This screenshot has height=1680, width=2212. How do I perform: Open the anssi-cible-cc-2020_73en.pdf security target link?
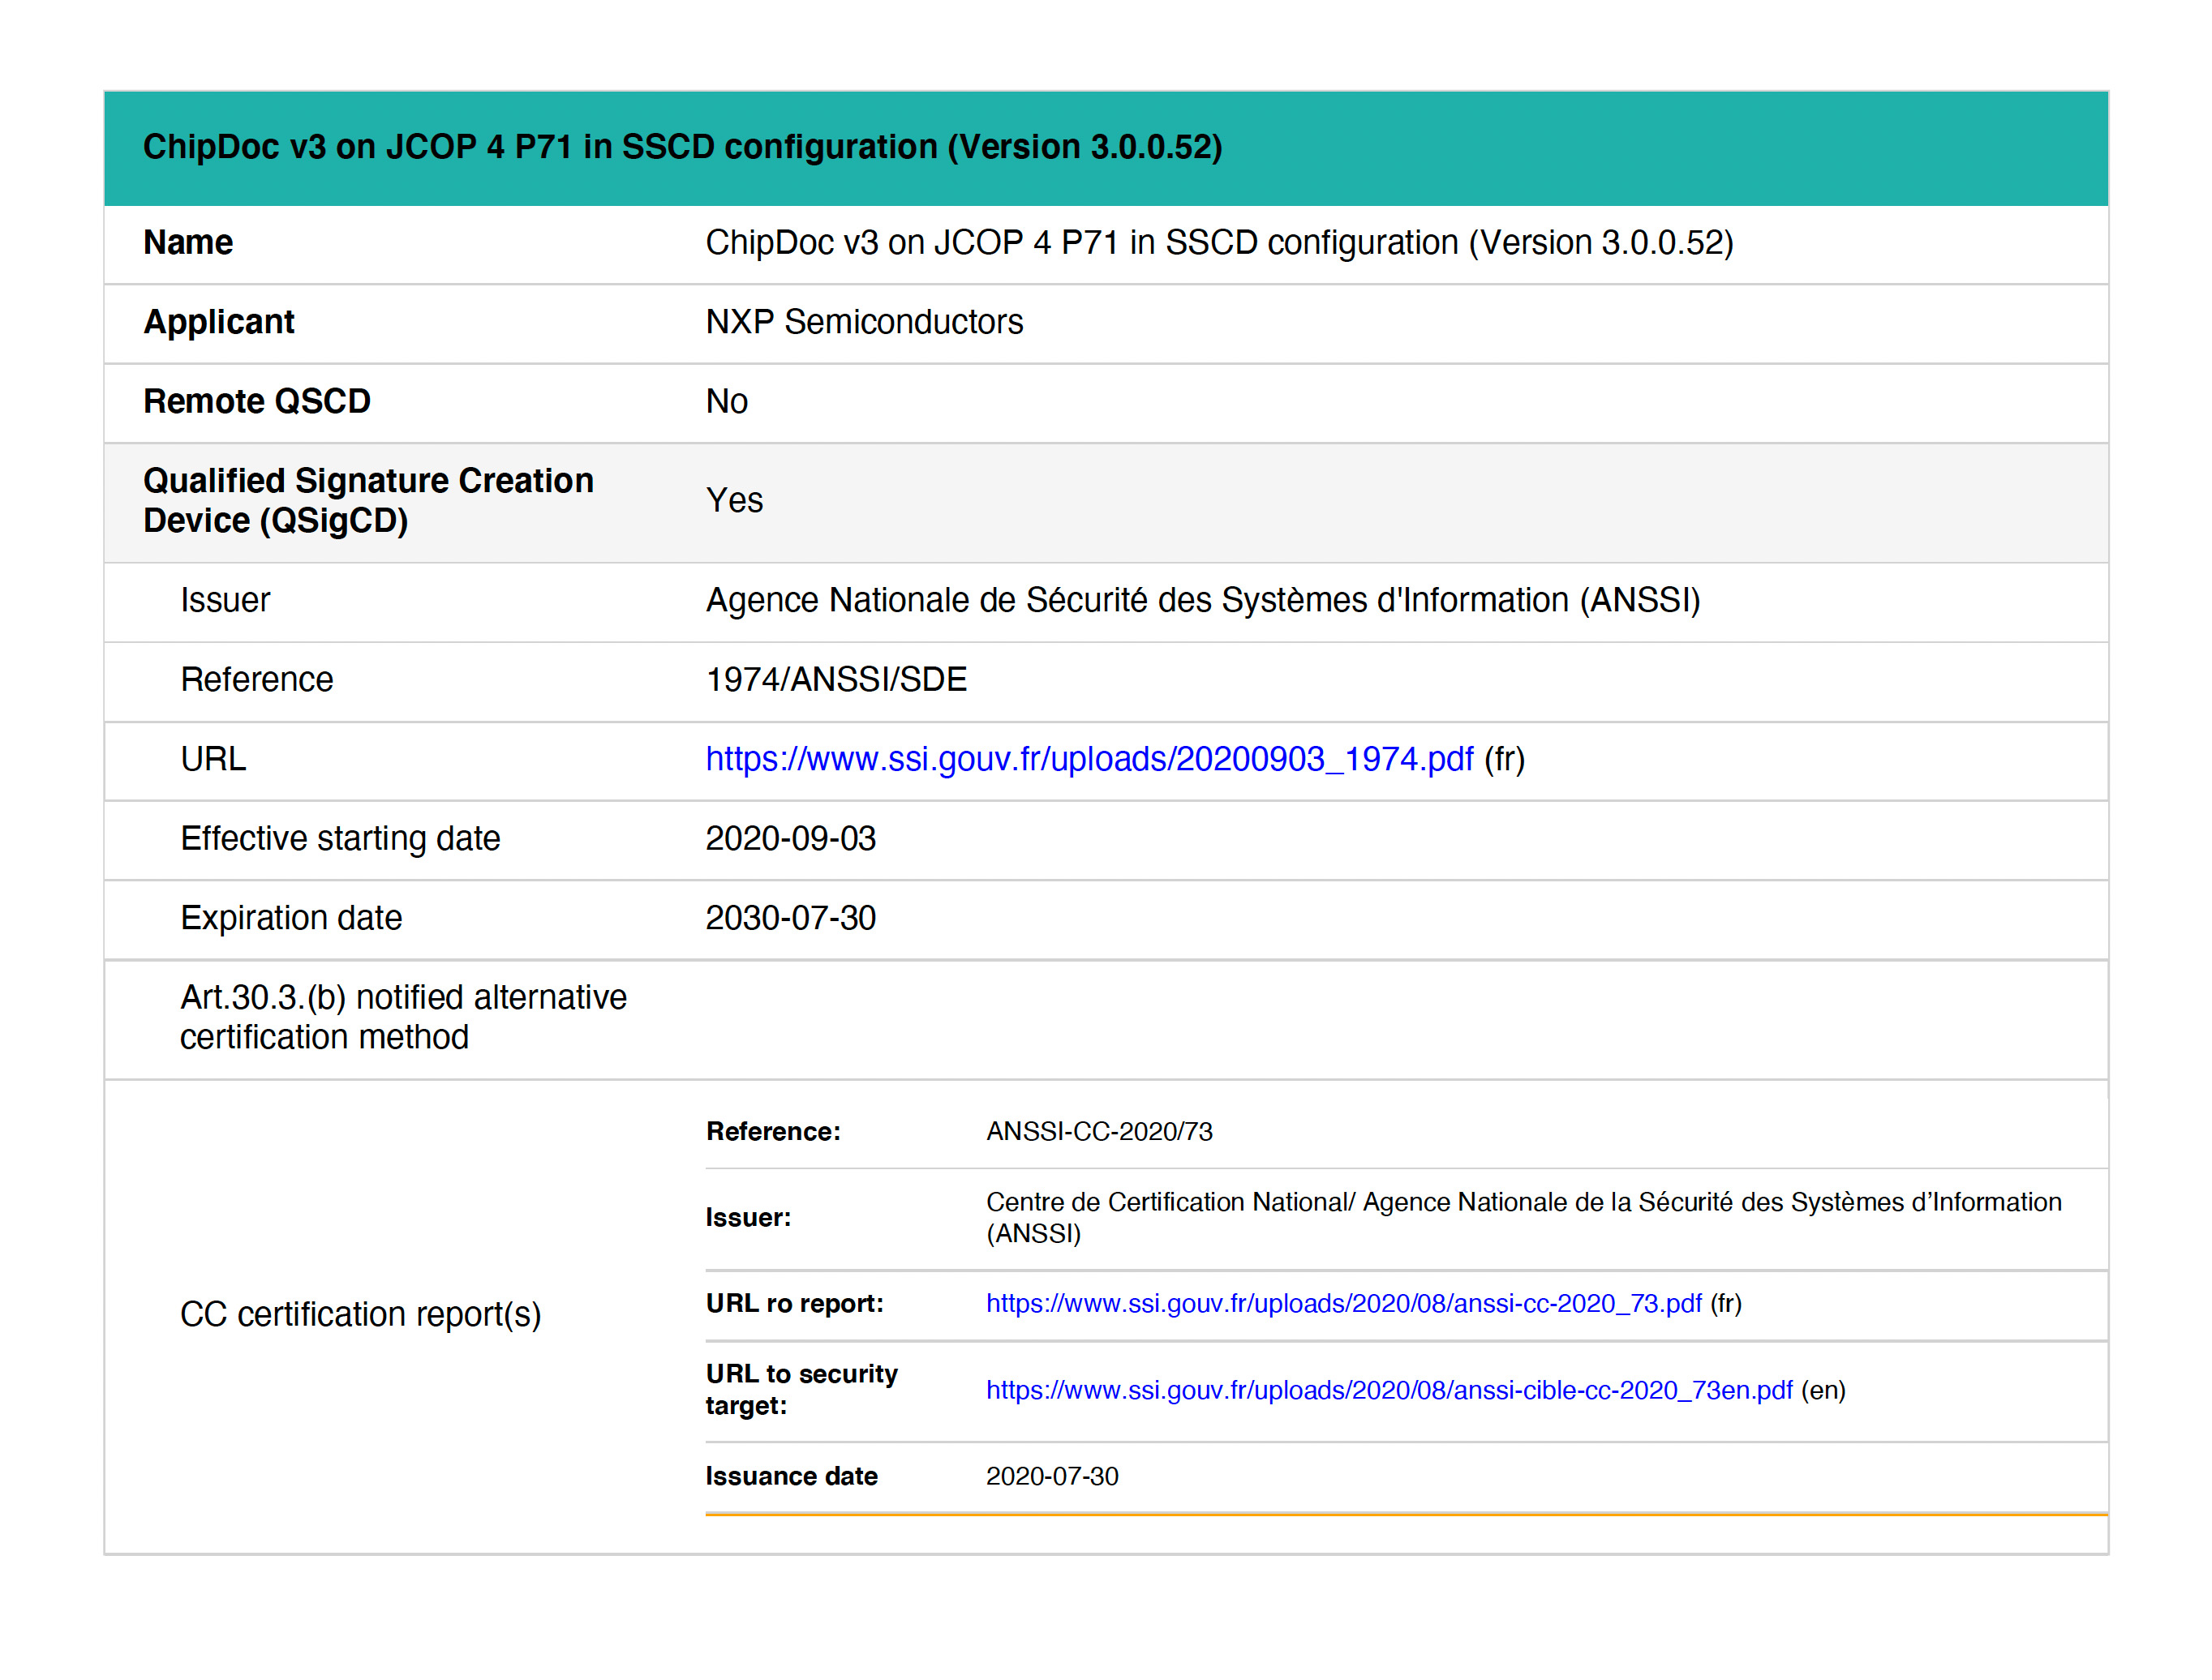pos(1389,1390)
